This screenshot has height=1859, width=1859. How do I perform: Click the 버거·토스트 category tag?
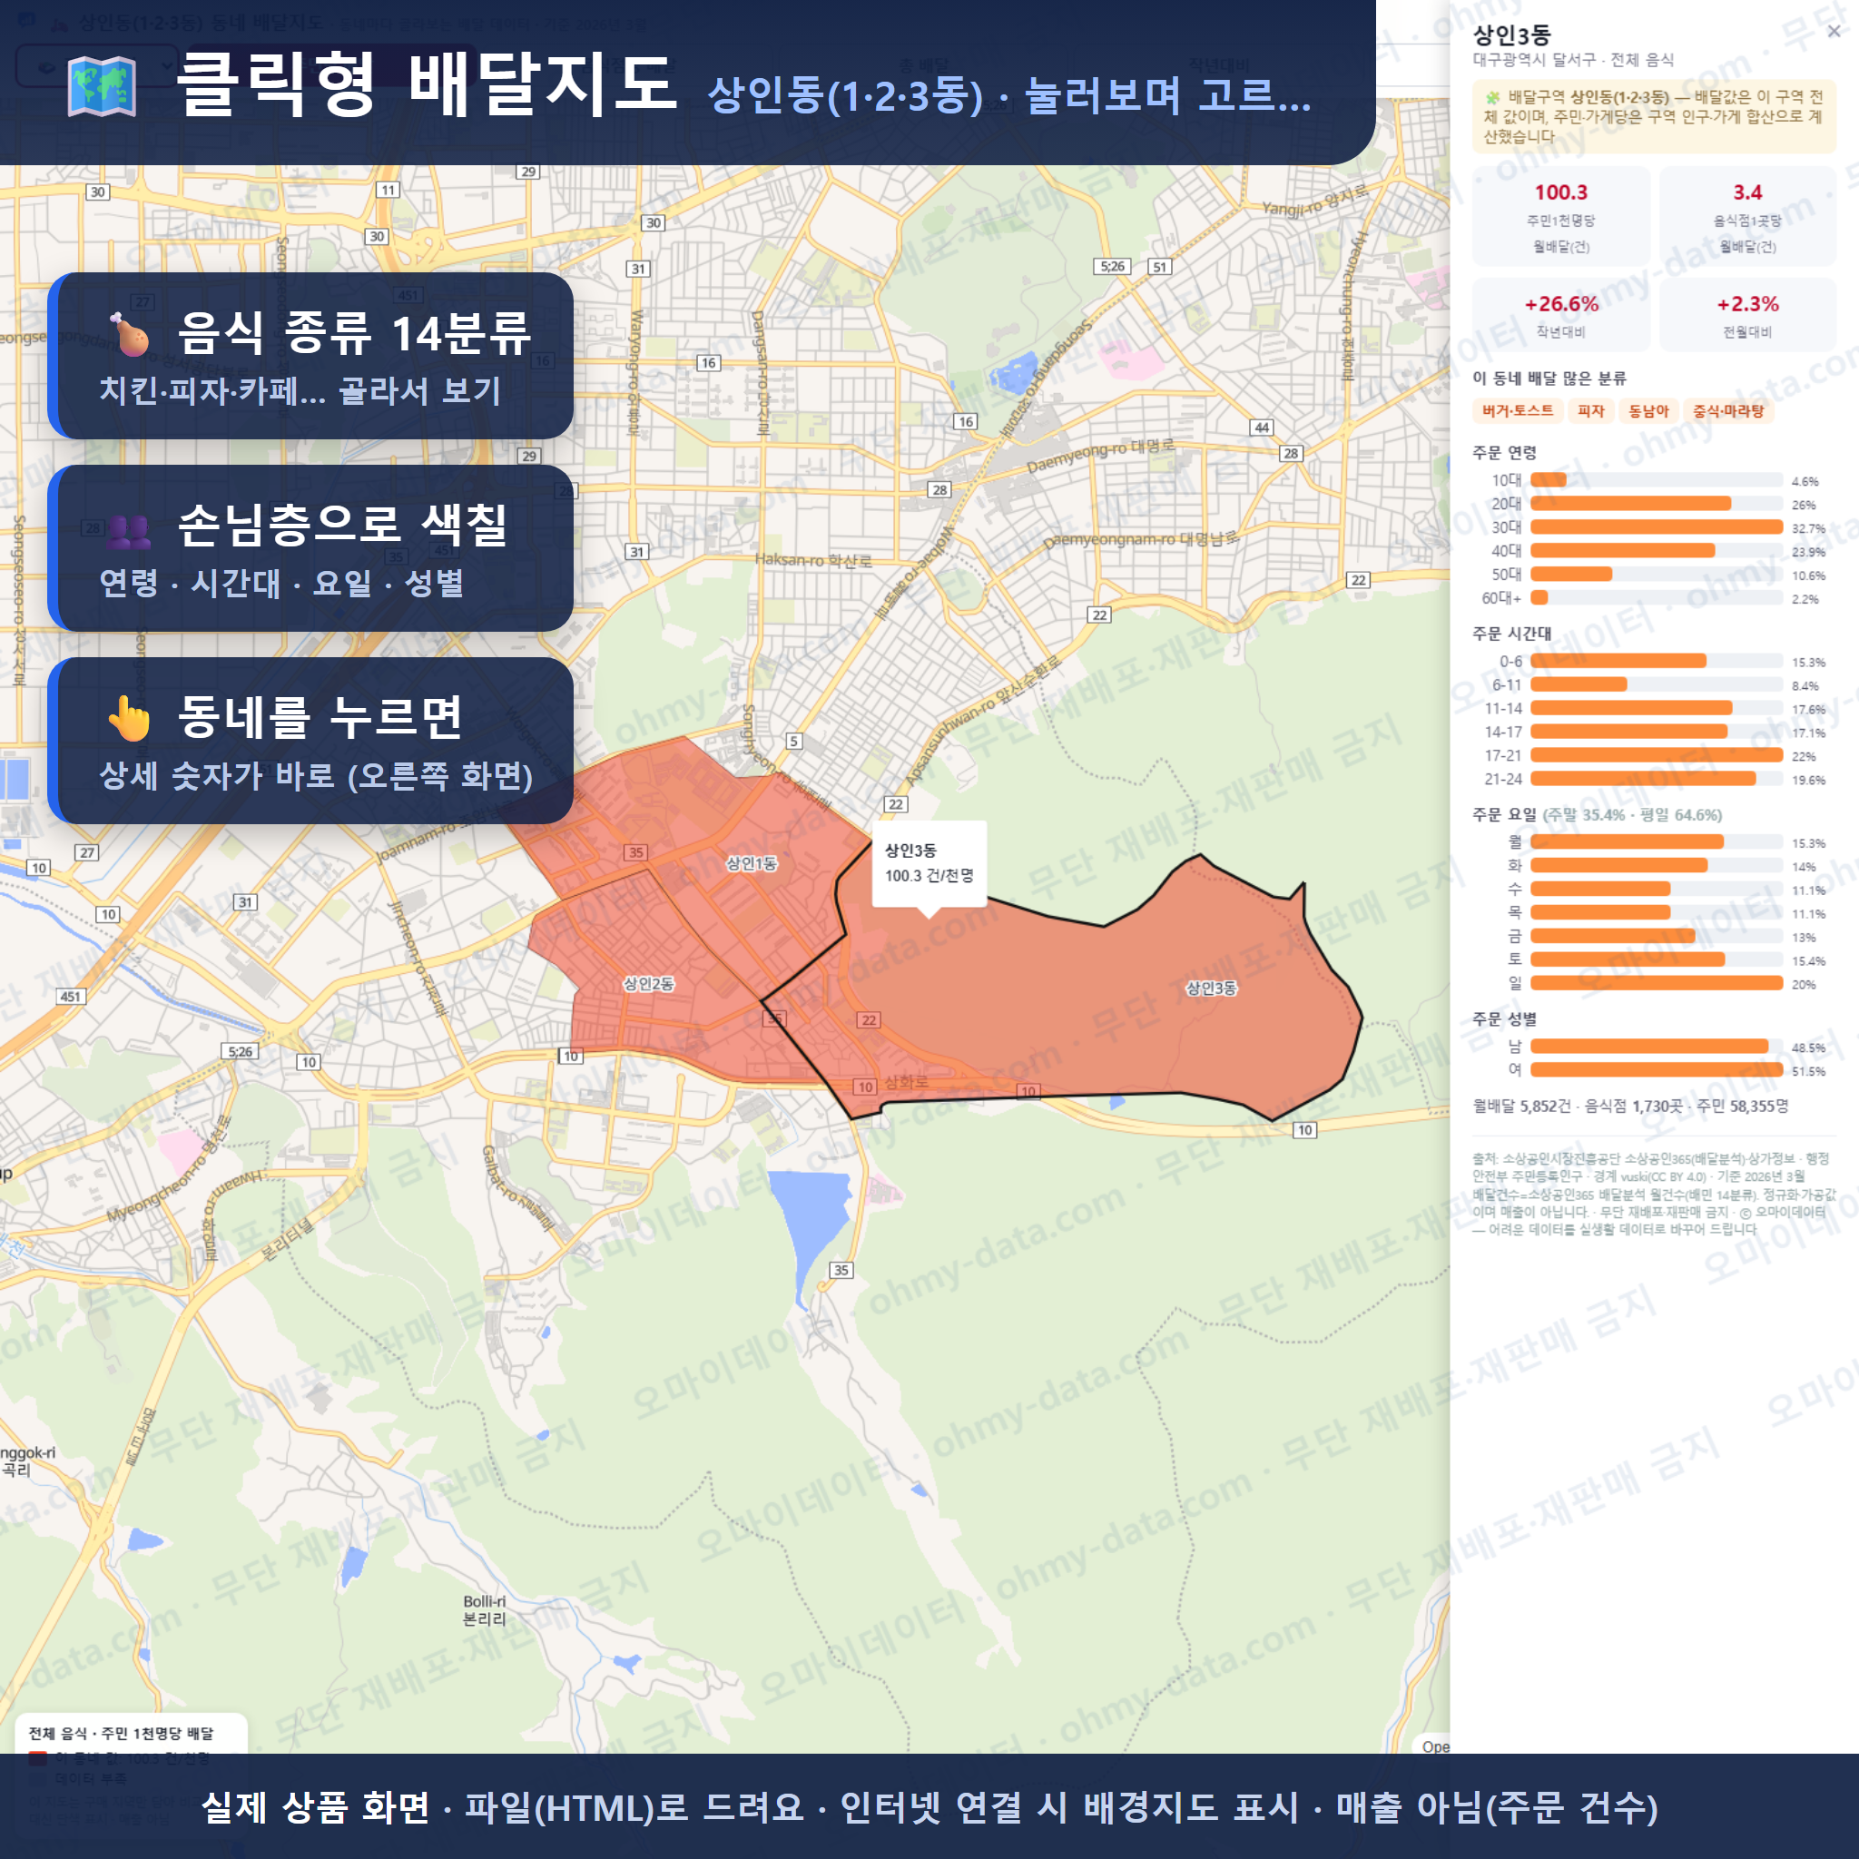click(1518, 411)
